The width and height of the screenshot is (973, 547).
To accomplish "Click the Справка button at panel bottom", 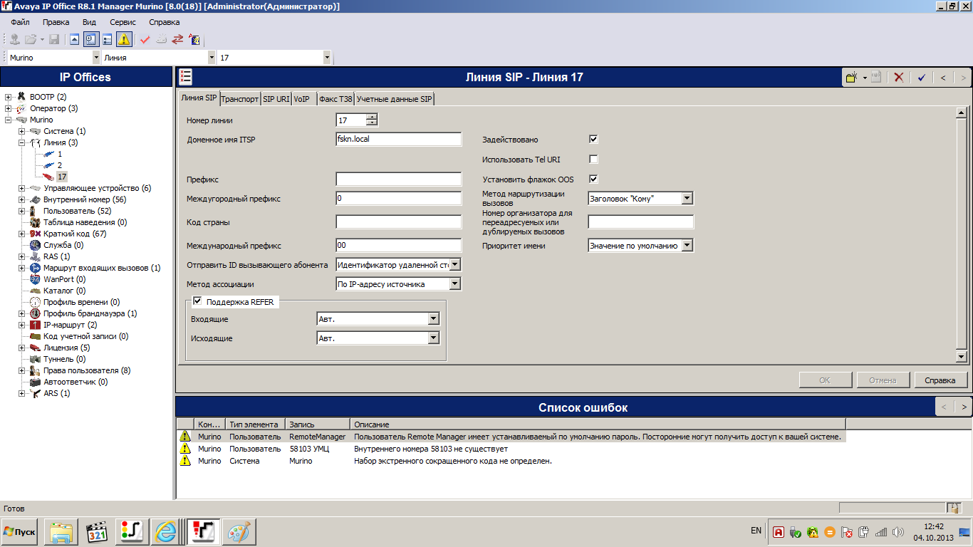I will (940, 380).
